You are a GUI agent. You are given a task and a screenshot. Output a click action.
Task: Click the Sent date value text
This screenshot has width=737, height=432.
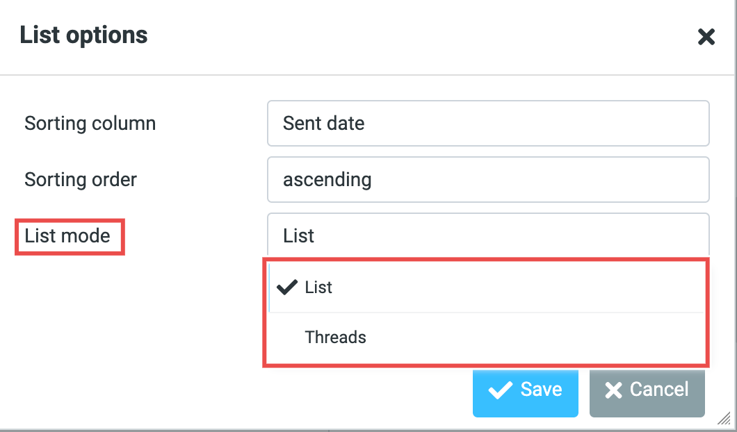click(323, 124)
